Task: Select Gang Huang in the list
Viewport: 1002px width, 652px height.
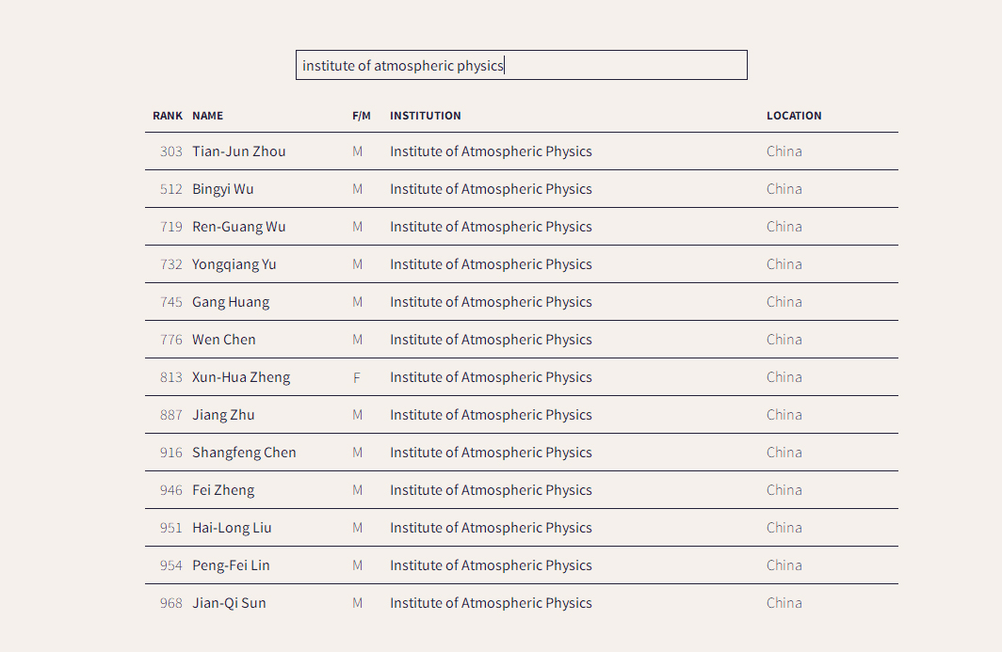Action: coord(231,302)
